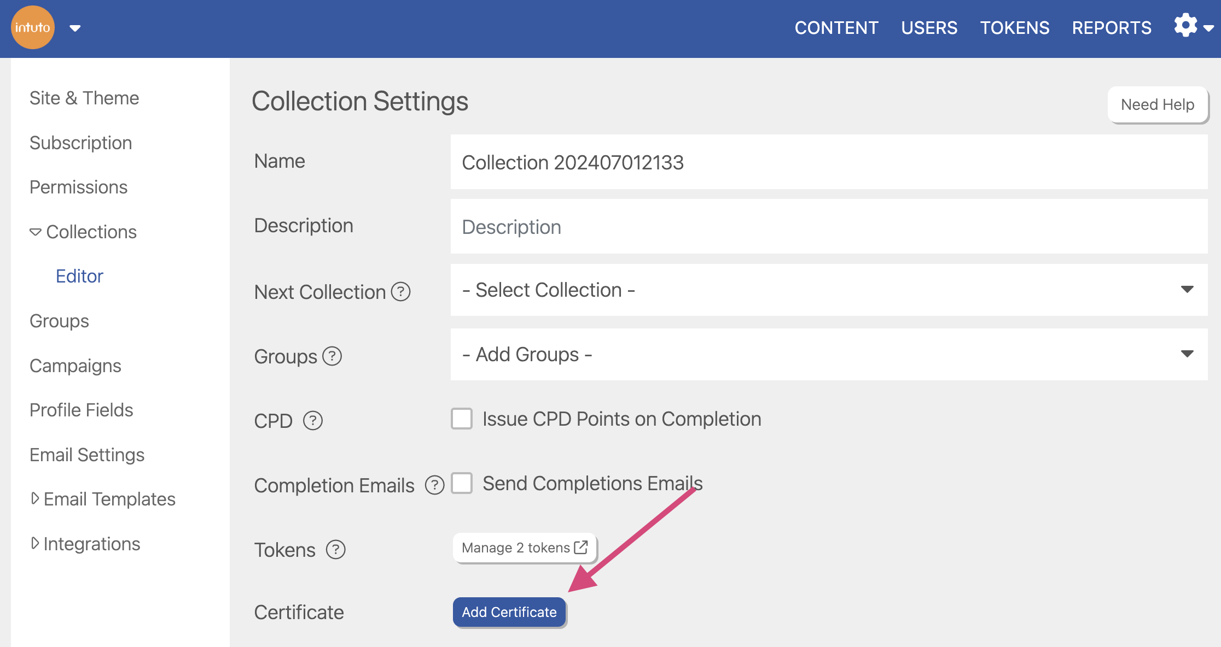Enable Send Completions Emails checkbox
1221x647 pixels.
[x=462, y=484]
